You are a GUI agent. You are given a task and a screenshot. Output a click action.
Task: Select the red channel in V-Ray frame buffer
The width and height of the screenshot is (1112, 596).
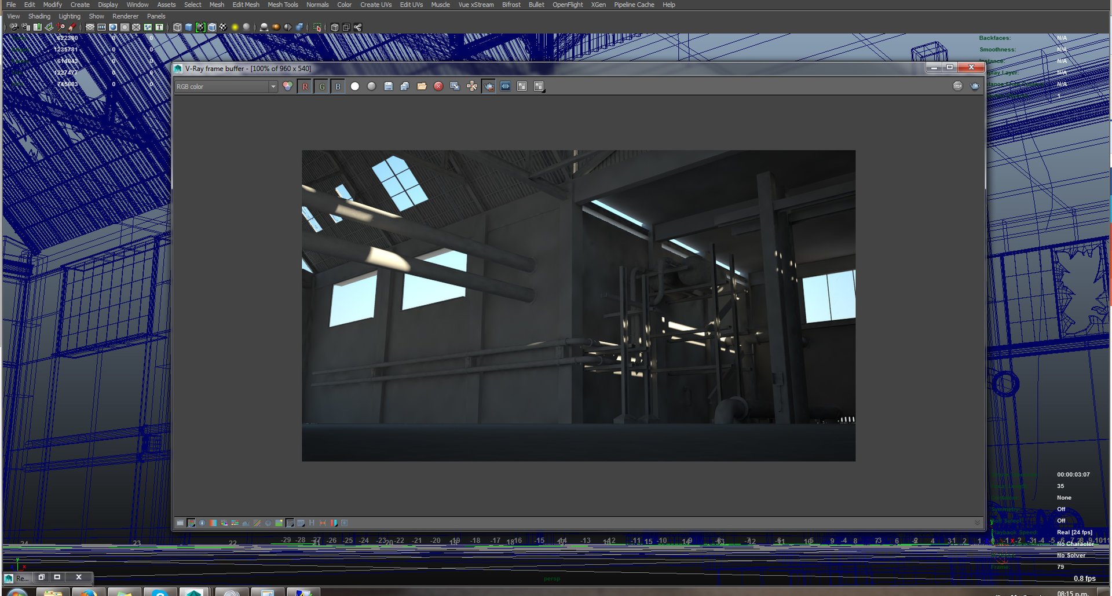[x=305, y=86]
